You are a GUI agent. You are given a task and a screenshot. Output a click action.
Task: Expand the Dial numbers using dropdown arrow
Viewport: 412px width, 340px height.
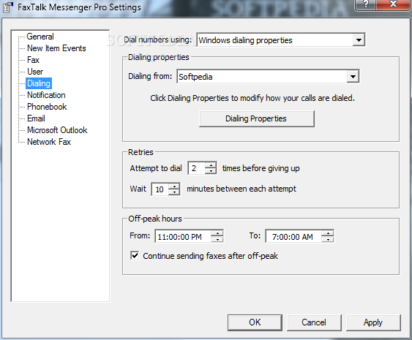359,40
